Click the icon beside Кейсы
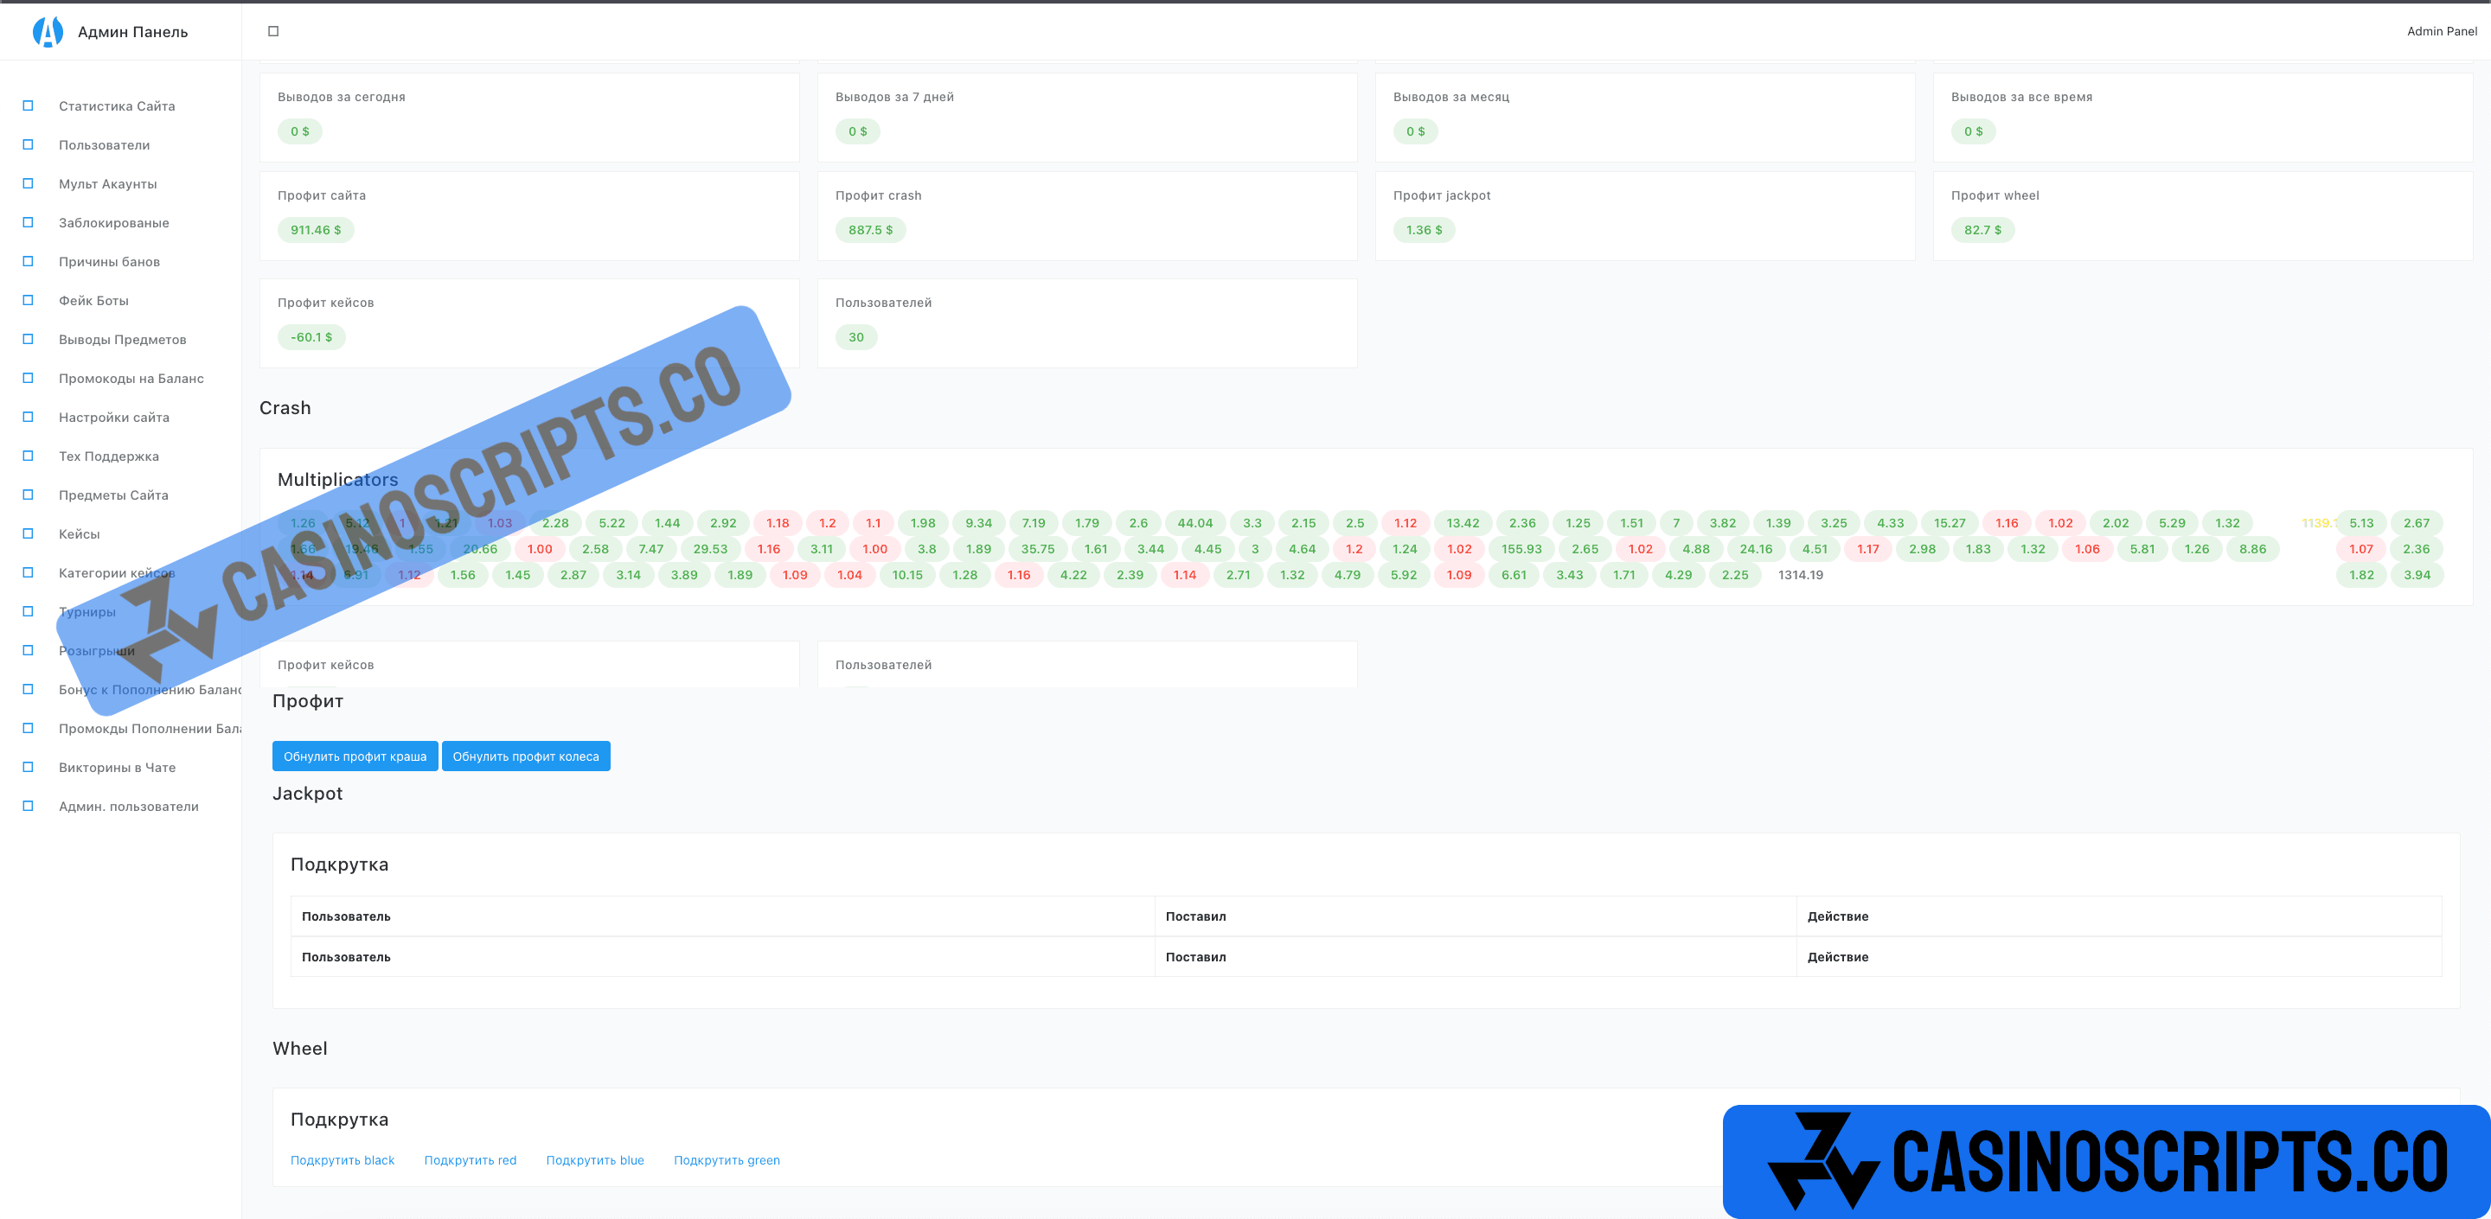 click(28, 533)
